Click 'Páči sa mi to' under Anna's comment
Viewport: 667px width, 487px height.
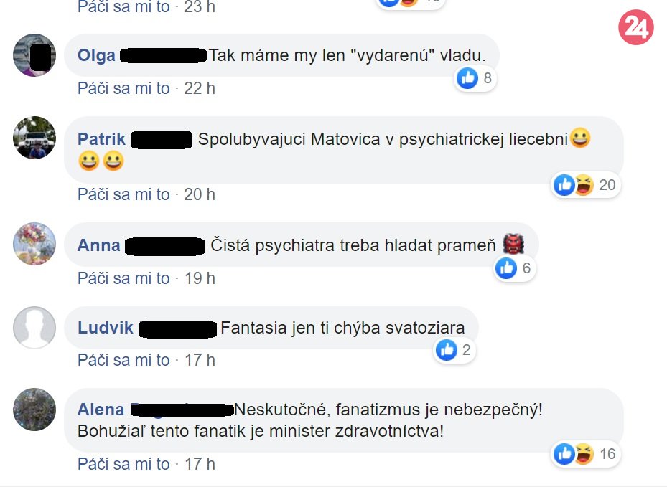(x=123, y=278)
